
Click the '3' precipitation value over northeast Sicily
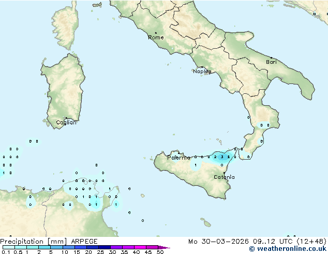222,157
